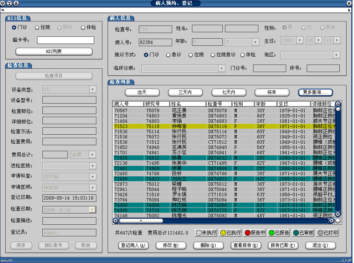Click the green 已报告 smiley status icon
354x263 pixels.
(x=271, y=233)
